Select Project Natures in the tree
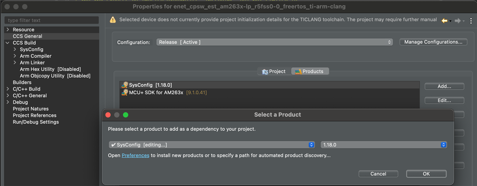The image size is (477, 186). [31, 108]
